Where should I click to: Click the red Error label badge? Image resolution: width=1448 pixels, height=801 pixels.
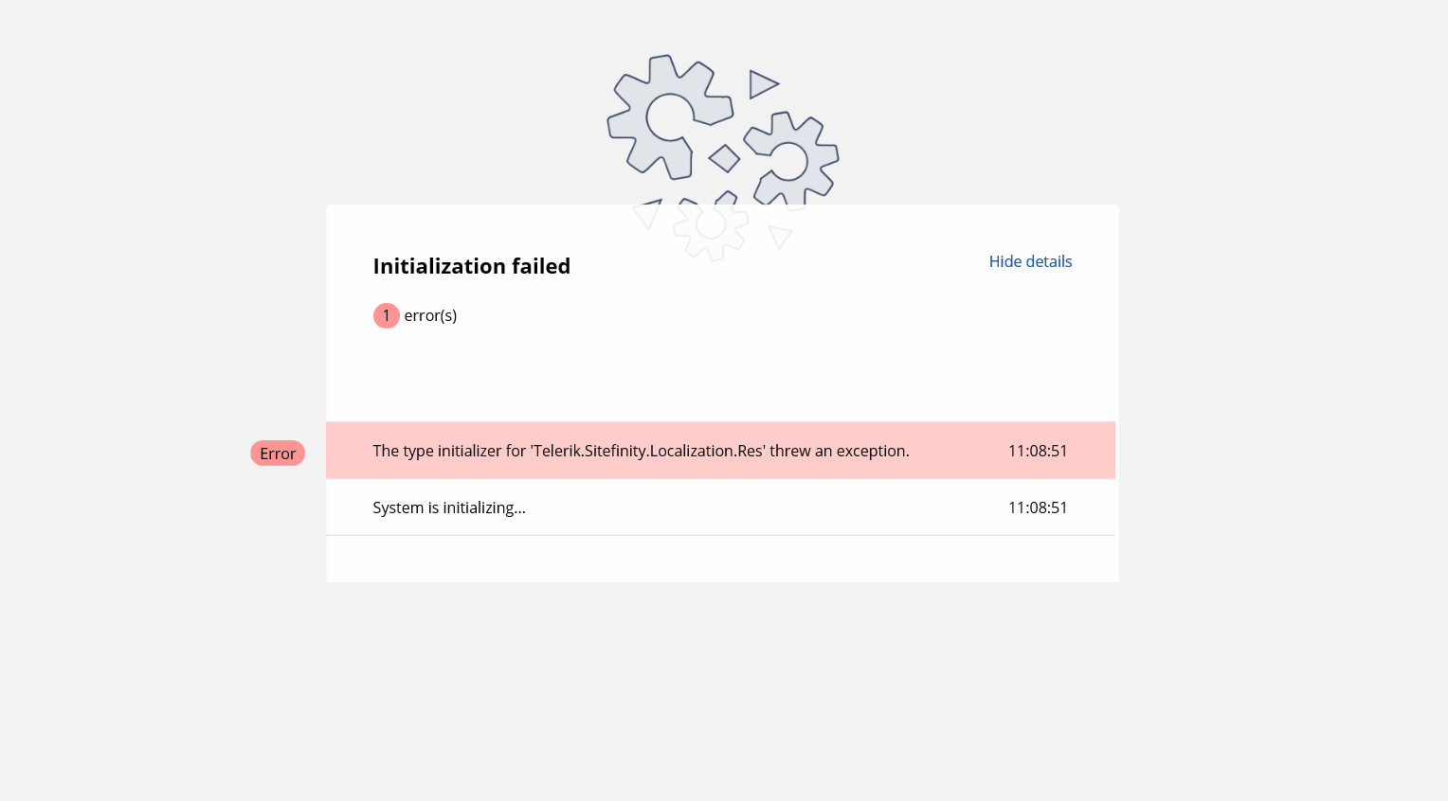pyautogui.click(x=278, y=454)
